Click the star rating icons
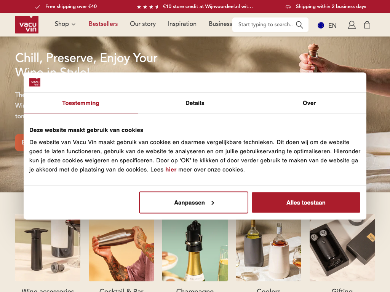The width and height of the screenshot is (390, 292). coord(147,7)
